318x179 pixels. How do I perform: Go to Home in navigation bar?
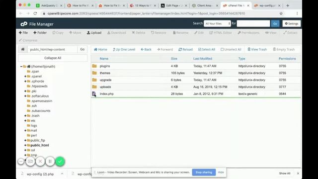click(100, 49)
